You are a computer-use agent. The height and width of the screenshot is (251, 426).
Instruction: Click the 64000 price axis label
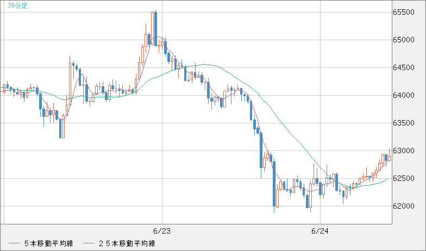pyautogui.click(x=404, y=96)
